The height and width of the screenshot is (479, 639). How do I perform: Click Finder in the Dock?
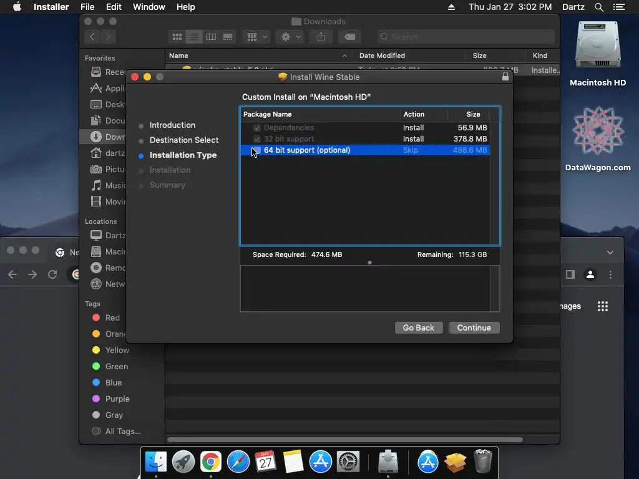[x=155, y=462]
